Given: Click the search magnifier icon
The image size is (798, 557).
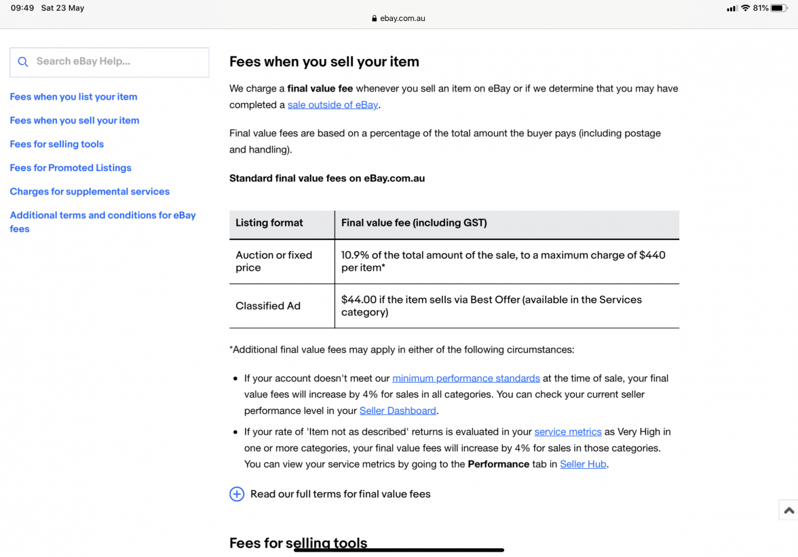Looking at the screenshot, I should [23, 62].
